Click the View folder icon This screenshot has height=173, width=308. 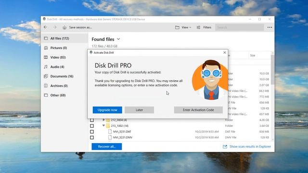[x=177, y=27]
